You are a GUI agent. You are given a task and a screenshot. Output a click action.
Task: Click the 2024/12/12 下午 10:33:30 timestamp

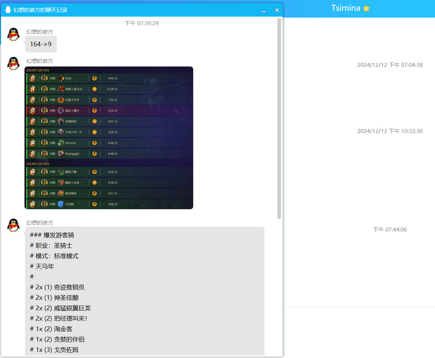390,131
